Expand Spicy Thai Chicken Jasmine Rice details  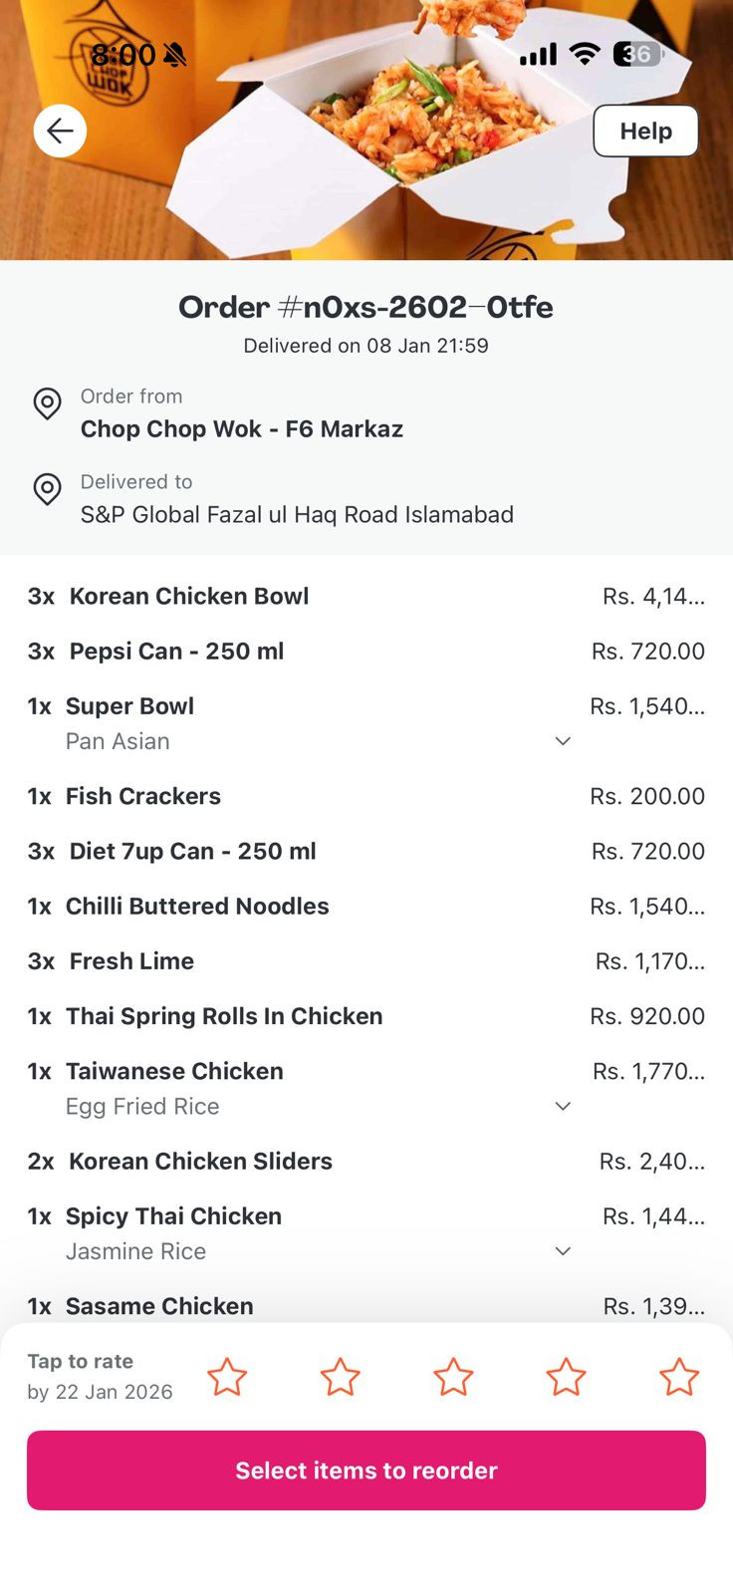click(563, 1251)
